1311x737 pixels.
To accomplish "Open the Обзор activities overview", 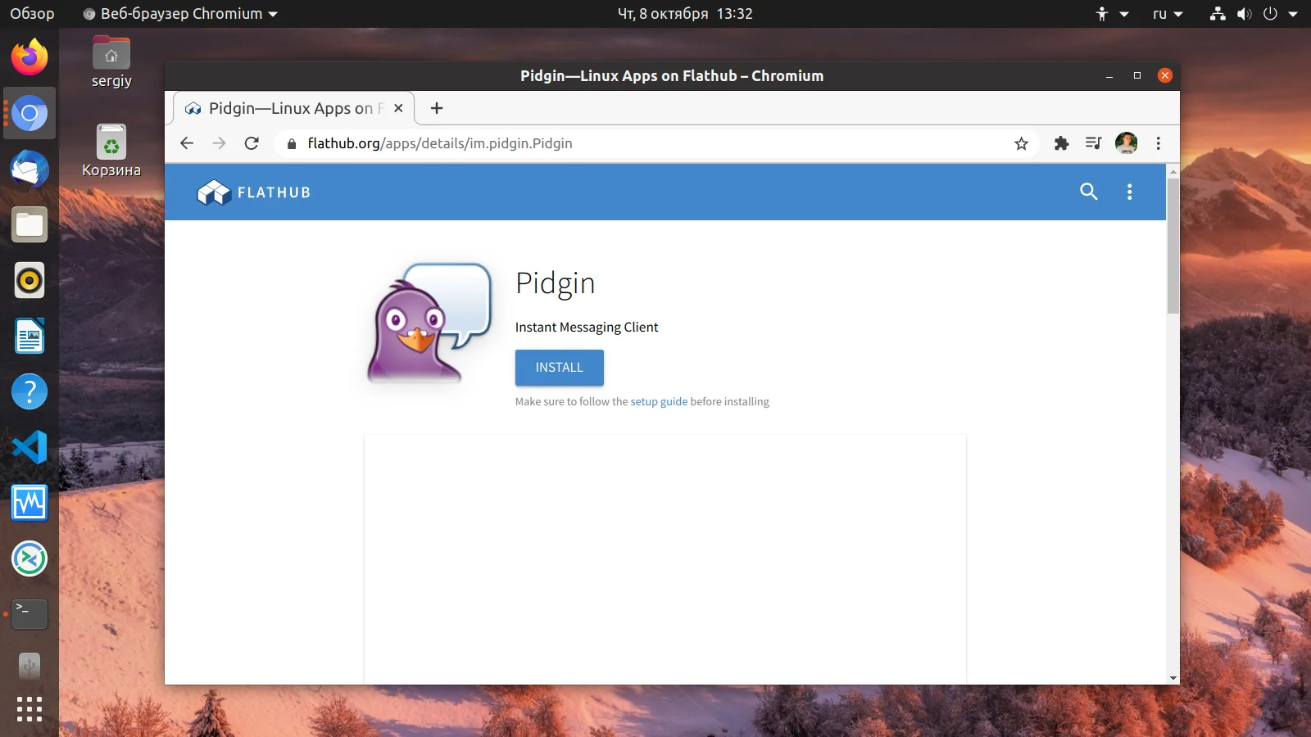I will pyautogui.click(x=32, y=14).
